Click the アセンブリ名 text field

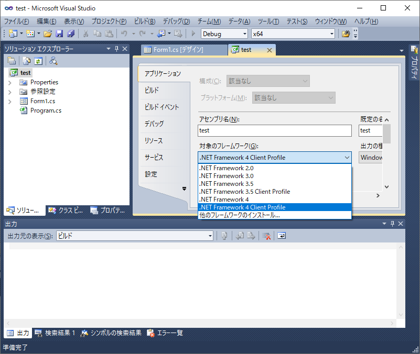click(275, 130)
